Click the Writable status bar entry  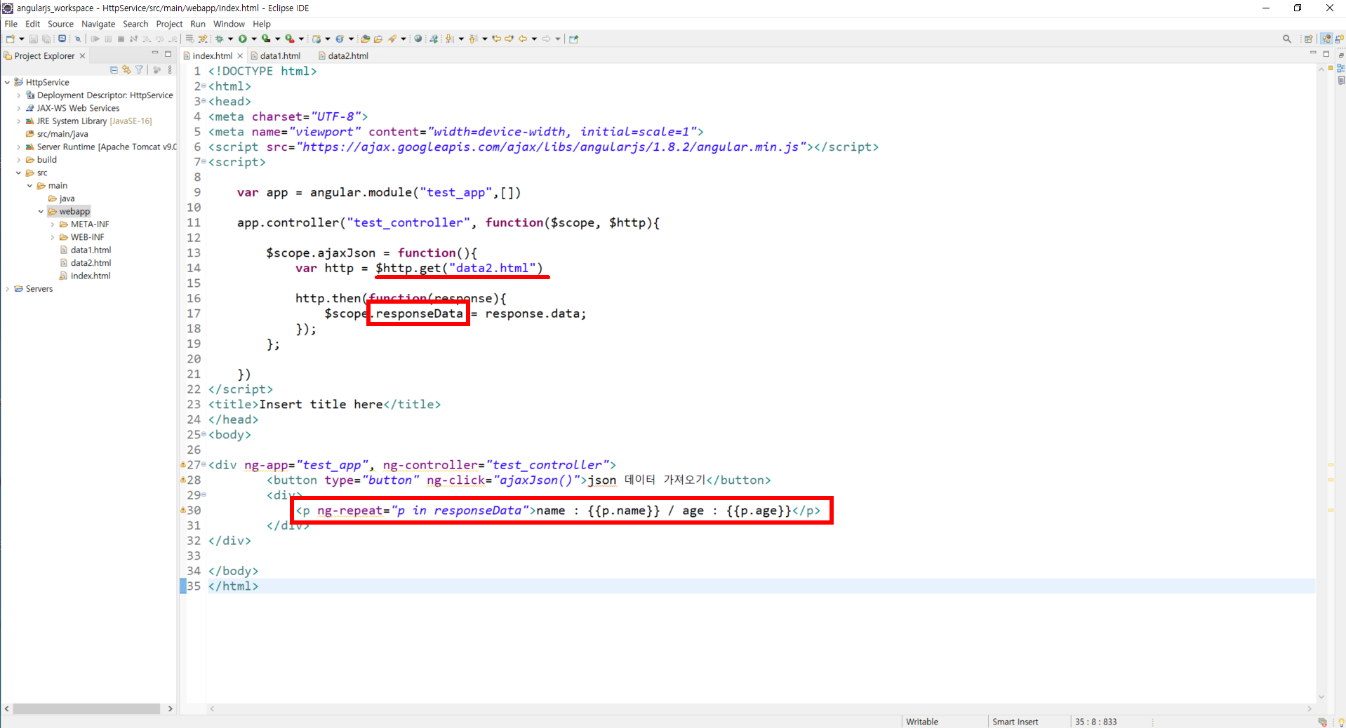[922, 722]
